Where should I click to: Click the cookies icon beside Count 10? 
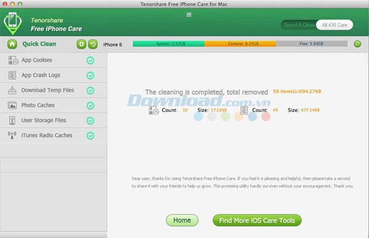154,110
